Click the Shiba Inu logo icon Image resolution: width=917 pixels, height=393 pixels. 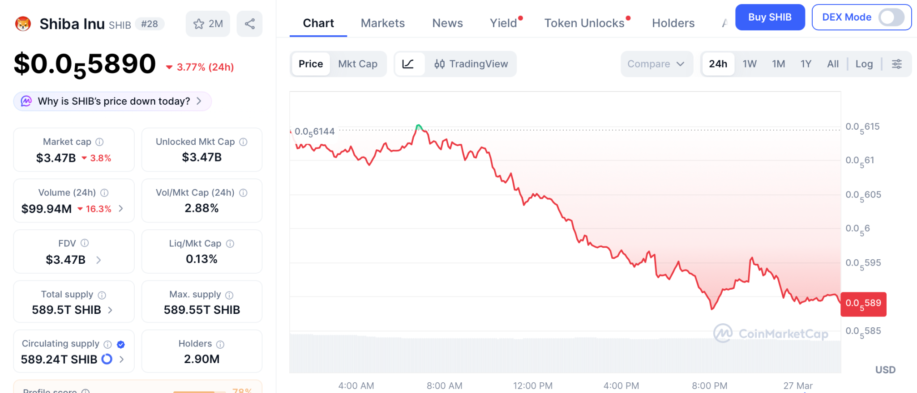tap(23, 24)
